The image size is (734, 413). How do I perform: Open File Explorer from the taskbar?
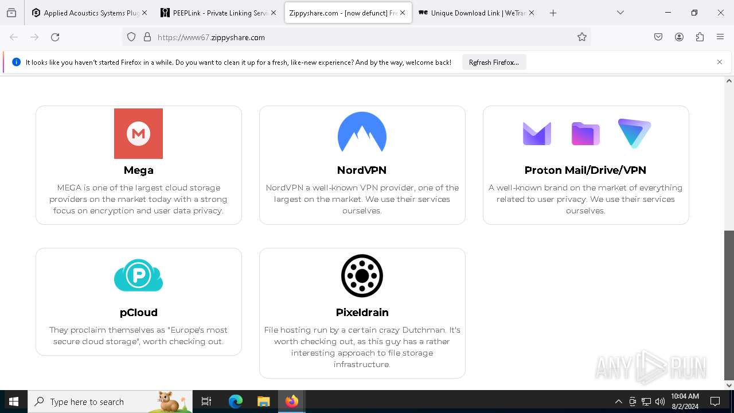pos(263,402)
